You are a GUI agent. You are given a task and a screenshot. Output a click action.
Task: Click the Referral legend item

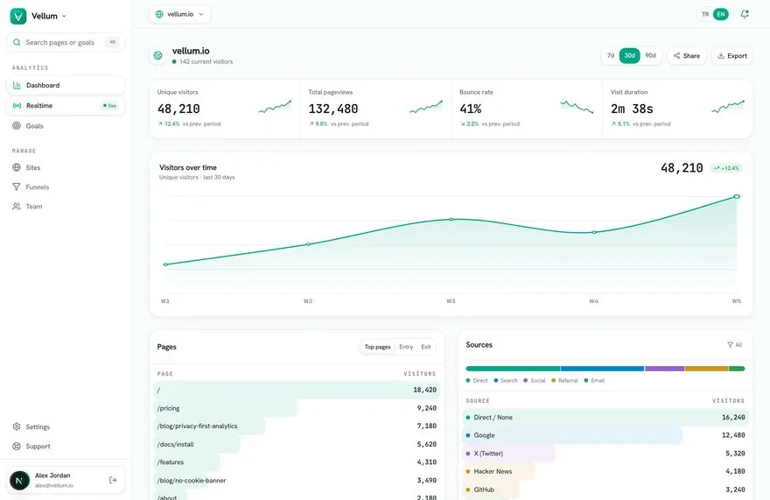(x=564, y=381)
